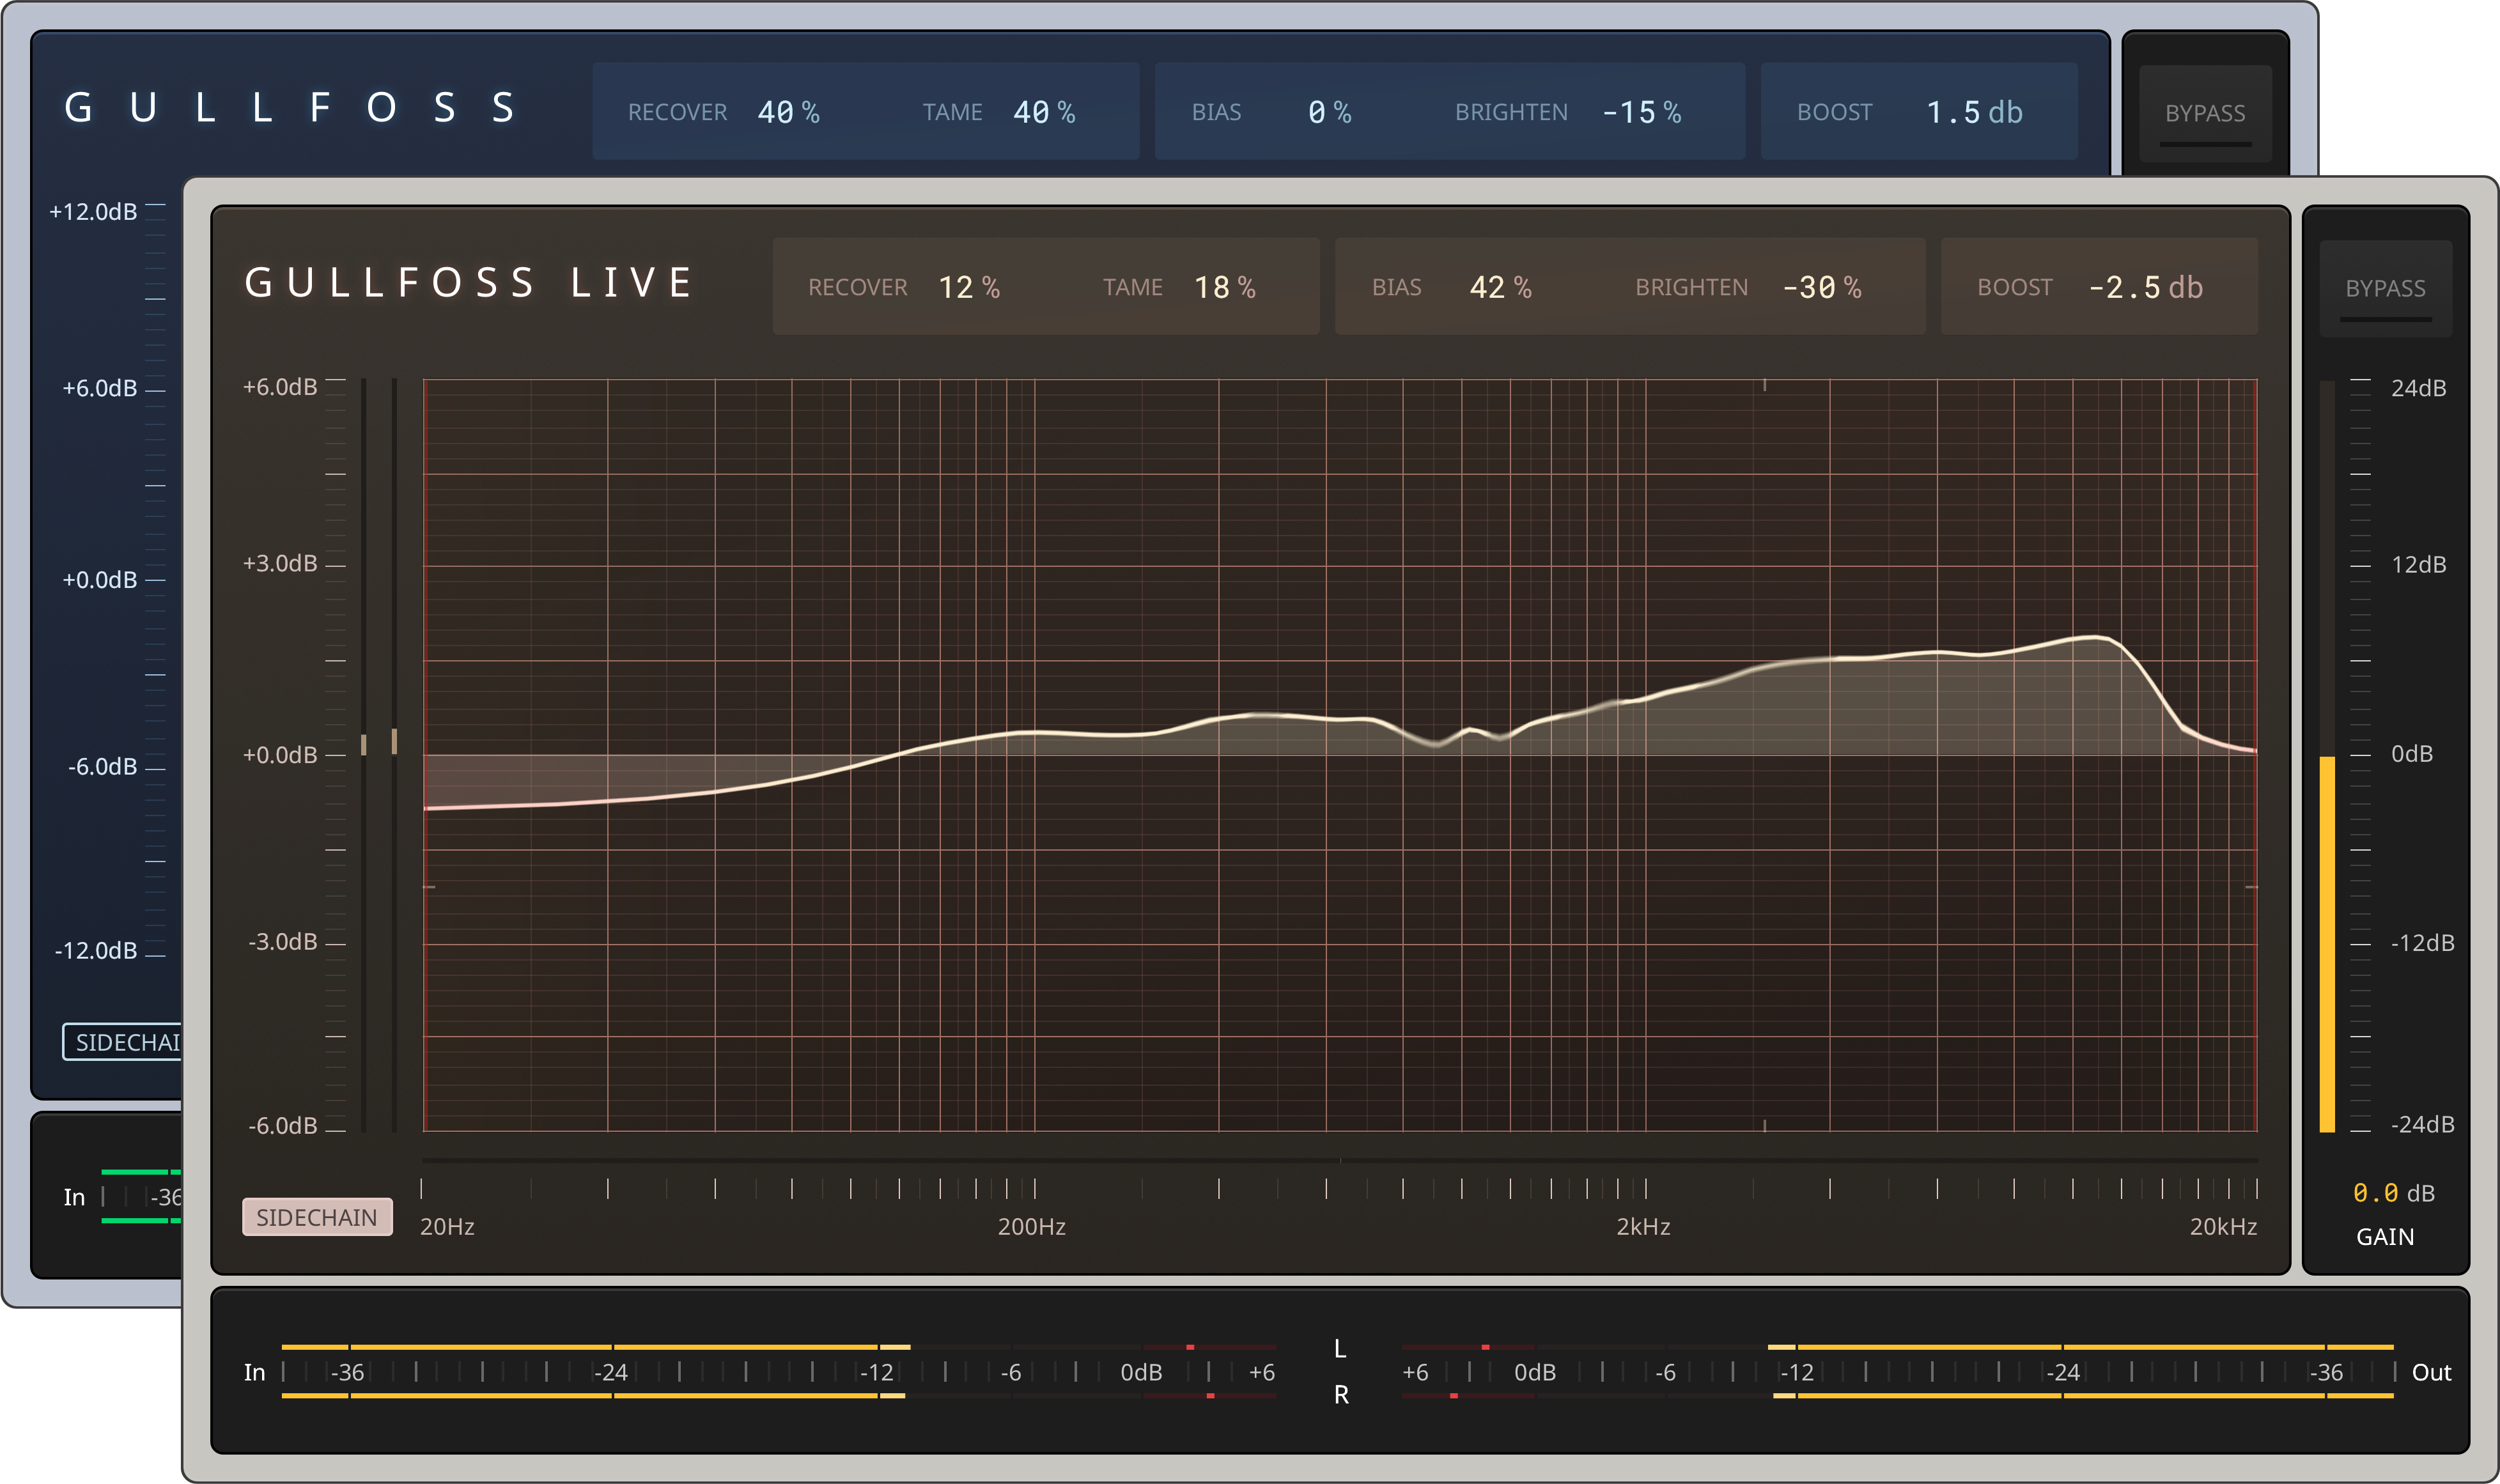
Task: Click the SIDECHAIN button on the background Gullfoss
Action: pyautogui.click(x=126, y=1042)
